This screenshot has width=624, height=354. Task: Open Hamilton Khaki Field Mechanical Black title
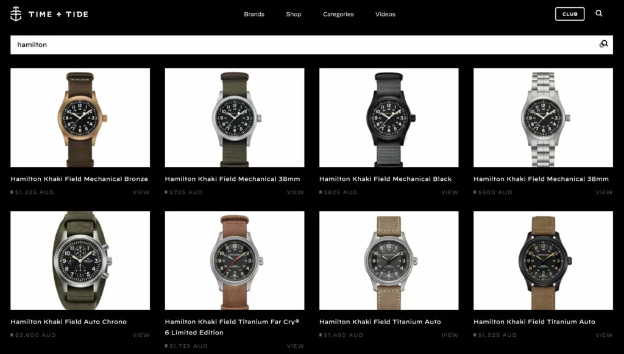[385, 179]
